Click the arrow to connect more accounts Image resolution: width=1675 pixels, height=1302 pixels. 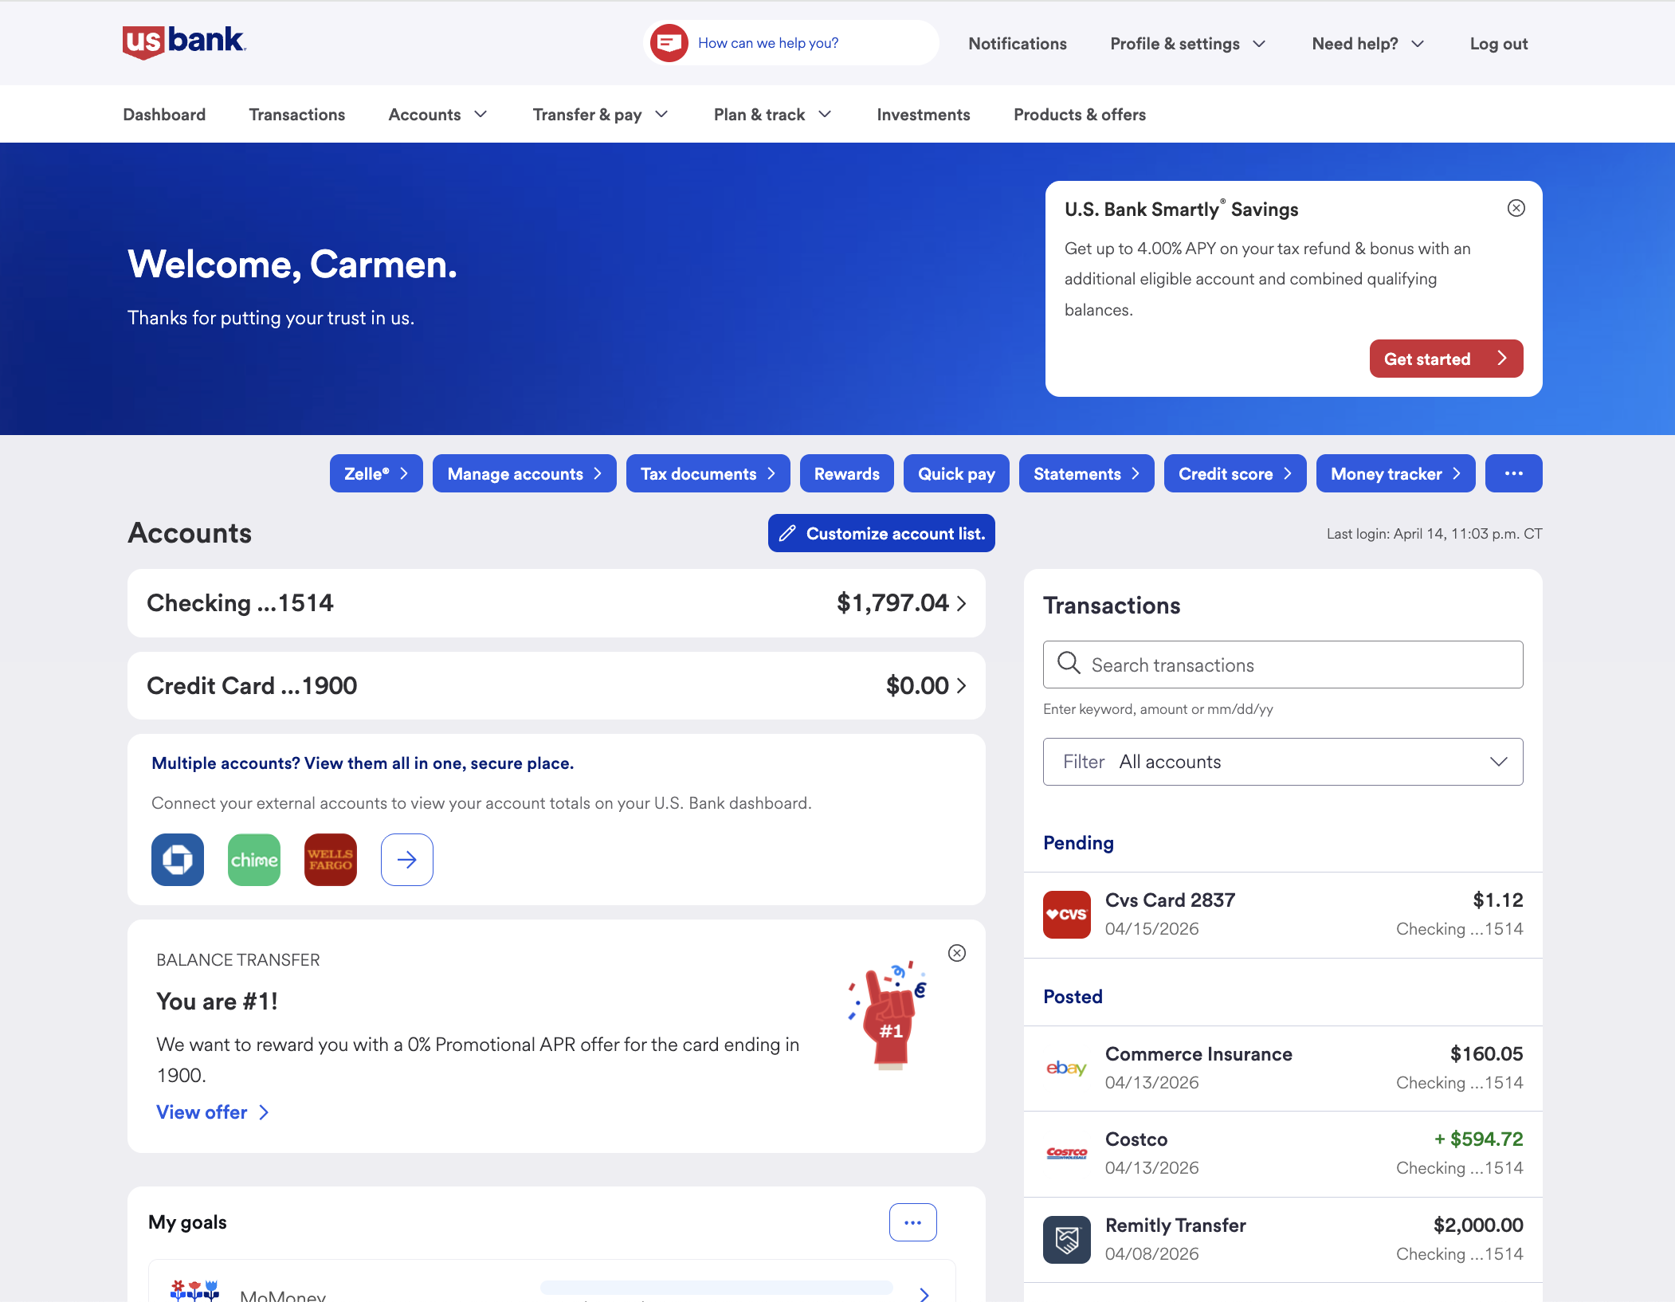click(407, 860)
